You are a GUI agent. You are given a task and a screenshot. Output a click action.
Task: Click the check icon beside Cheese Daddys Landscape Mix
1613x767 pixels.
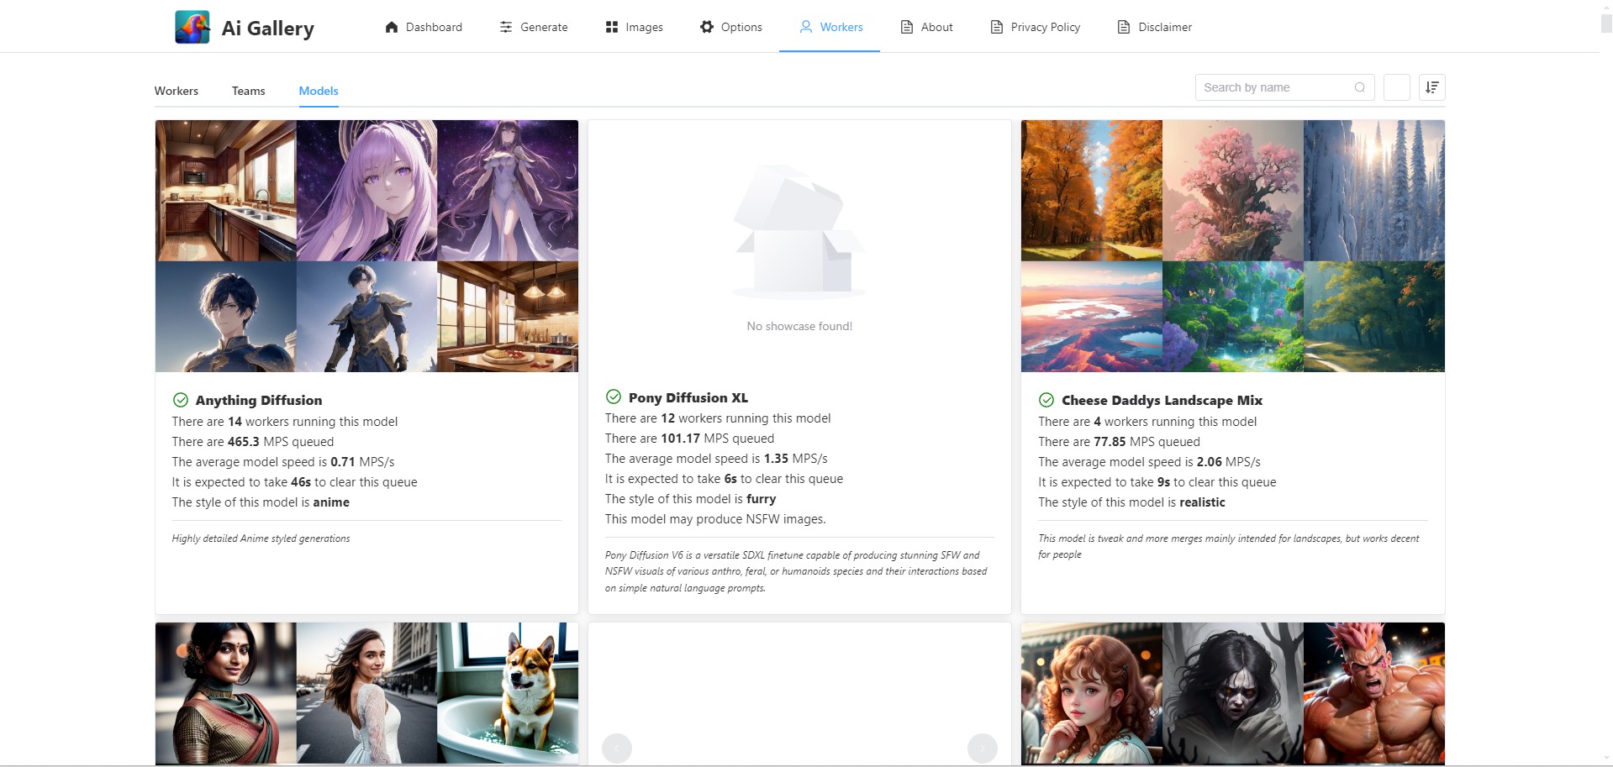(x=1046, y=400)
